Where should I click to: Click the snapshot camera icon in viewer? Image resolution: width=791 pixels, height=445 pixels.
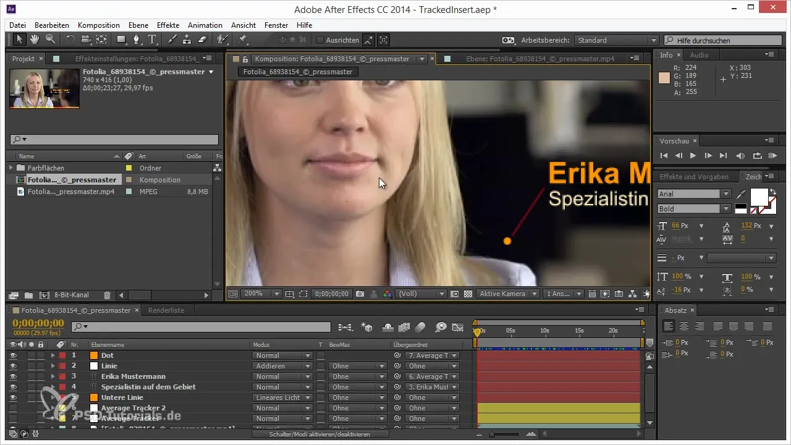coord(360,294)
